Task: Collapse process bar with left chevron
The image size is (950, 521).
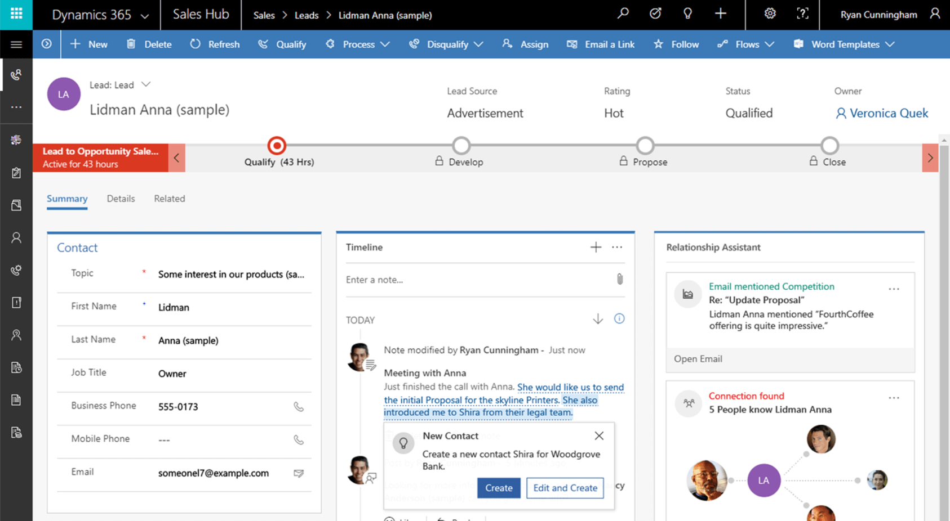Action: pyautogui.click(x=177, y=158)
